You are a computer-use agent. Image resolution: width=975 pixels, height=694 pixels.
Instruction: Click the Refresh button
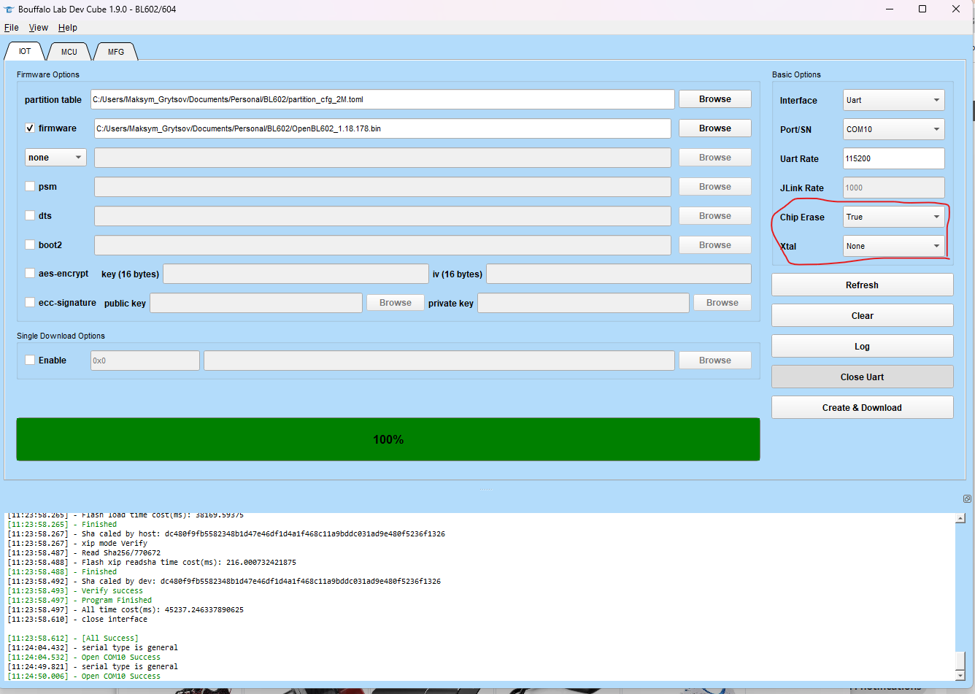[x=862, y=285]
